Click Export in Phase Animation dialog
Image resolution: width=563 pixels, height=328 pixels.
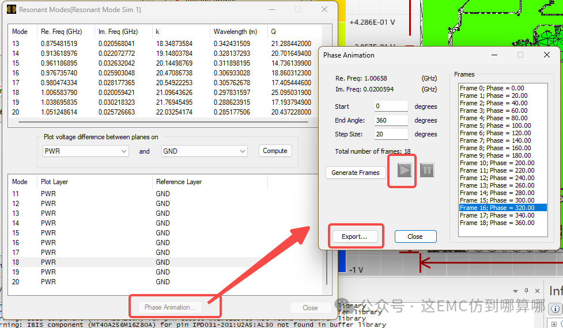tap(354, 237)
